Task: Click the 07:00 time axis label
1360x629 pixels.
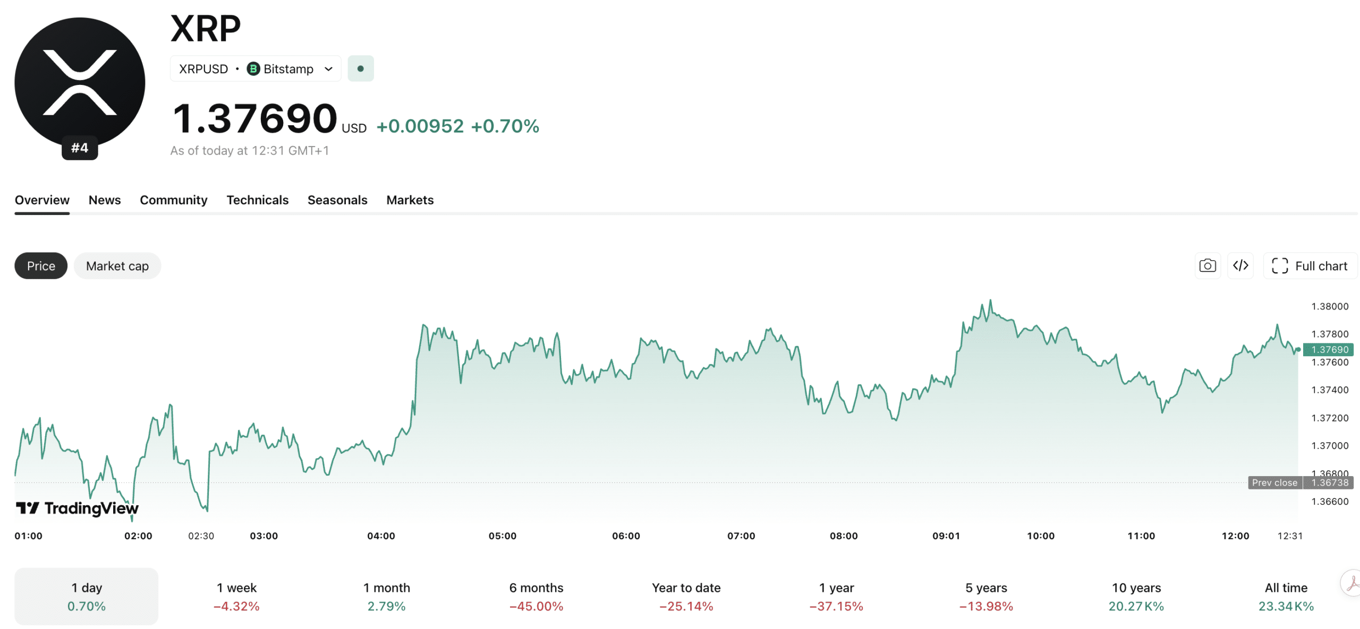Action: pos(741,536)
